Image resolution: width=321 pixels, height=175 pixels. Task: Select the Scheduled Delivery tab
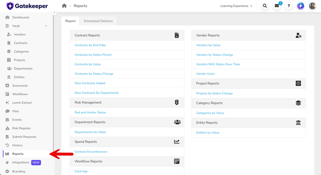[x=98, y=21]
